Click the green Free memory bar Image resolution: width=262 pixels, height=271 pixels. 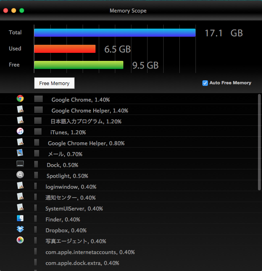pyautogui.click(x=79, y=65)
